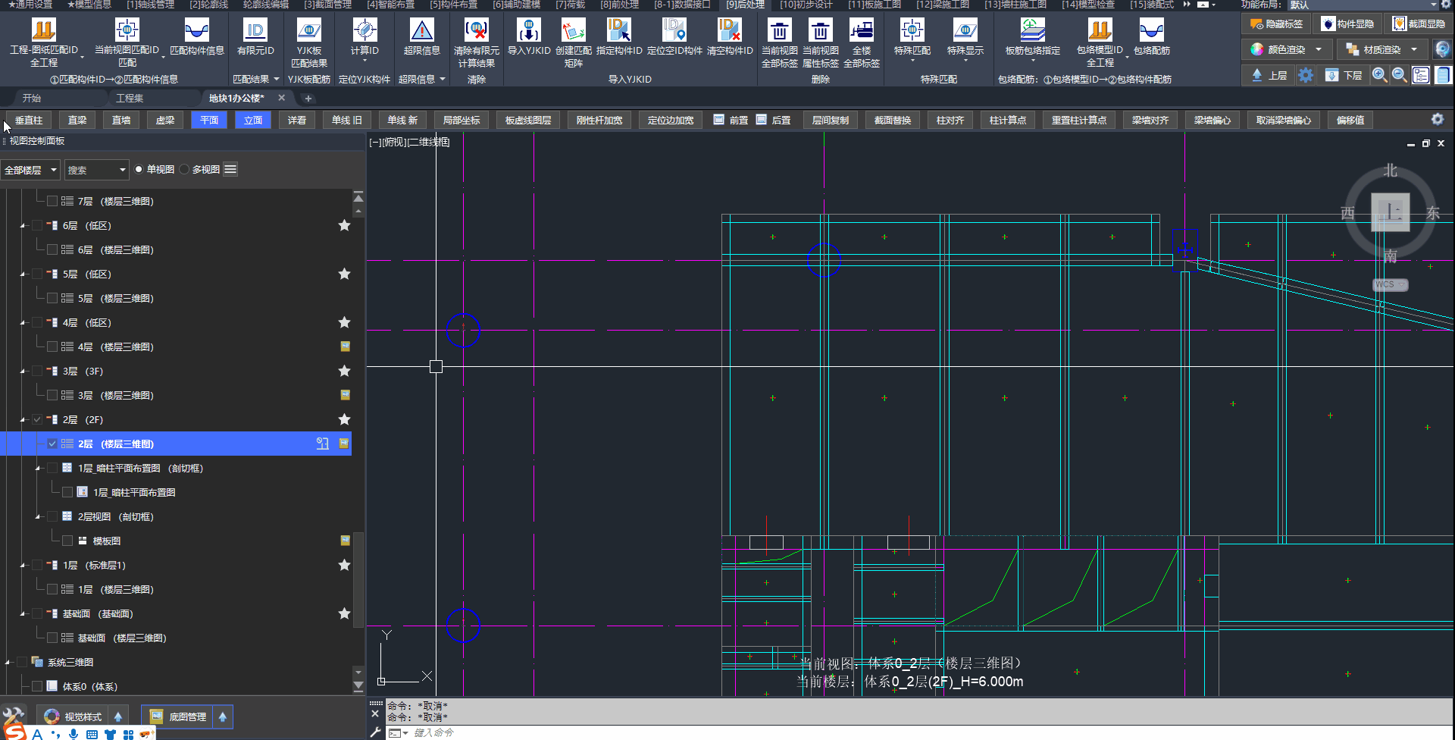Switch to the 工程集 tab
Image resolution: width=1455 pixels, height=740 pixels.
click(130, 98)
